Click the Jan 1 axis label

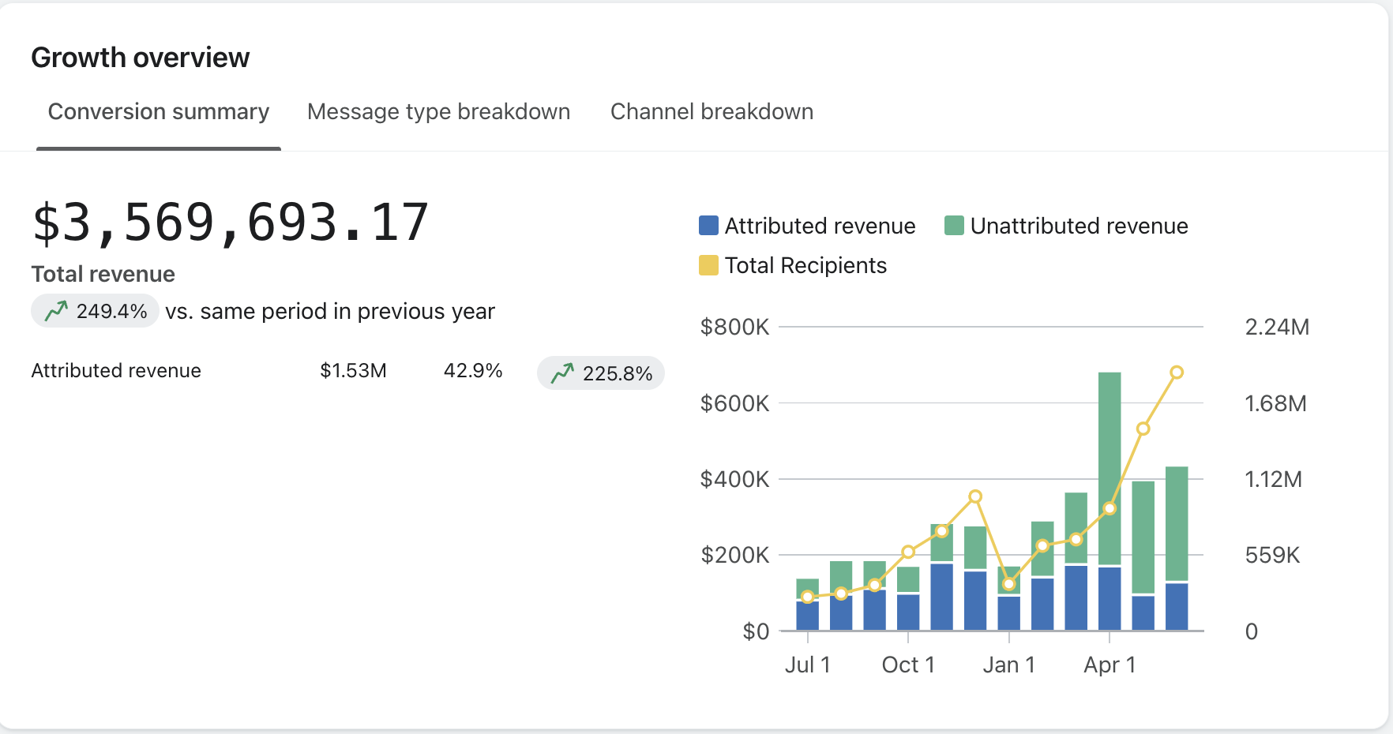[x=1008, y=665]
